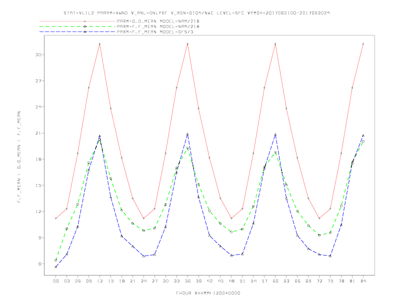Click y-axis tick label 9
The width and height of the screenshot is (396, 306).
(39, 238)
